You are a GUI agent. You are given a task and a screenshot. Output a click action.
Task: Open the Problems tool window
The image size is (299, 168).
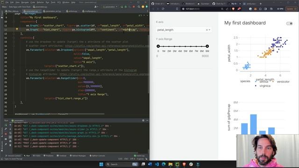[49, 156]
